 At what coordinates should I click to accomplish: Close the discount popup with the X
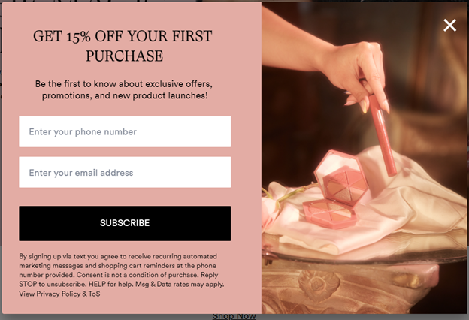click(x=449, y=25)
